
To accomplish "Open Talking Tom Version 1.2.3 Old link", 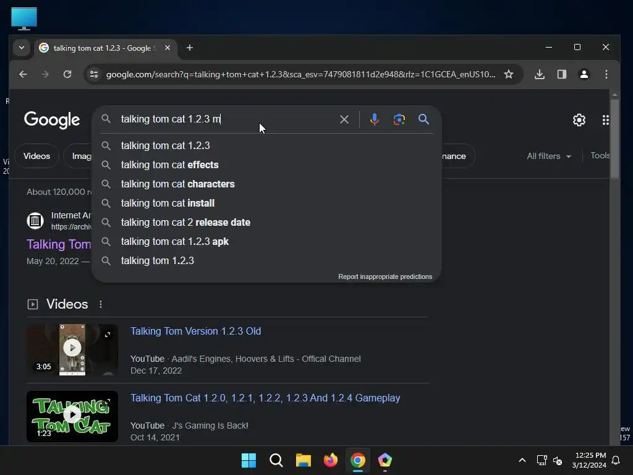I will click(195, 332).
